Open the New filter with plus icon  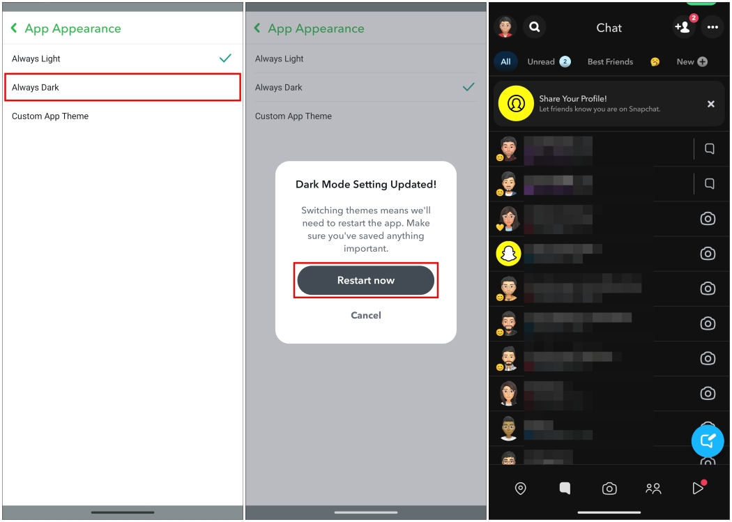691,61
